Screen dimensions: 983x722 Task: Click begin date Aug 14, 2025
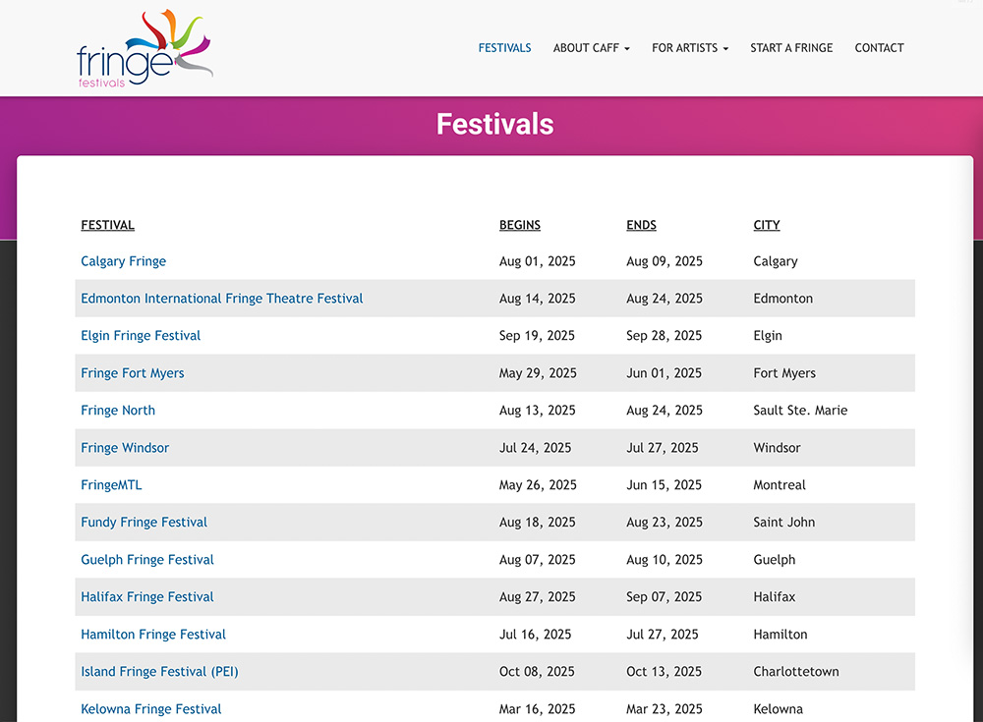tap(538, 299)
